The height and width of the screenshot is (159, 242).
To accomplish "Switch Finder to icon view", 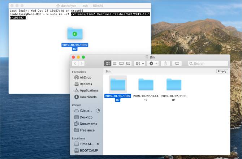I will (x=108, y=63).
